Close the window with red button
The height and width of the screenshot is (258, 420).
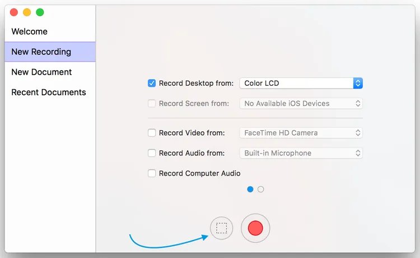point(14,12)
